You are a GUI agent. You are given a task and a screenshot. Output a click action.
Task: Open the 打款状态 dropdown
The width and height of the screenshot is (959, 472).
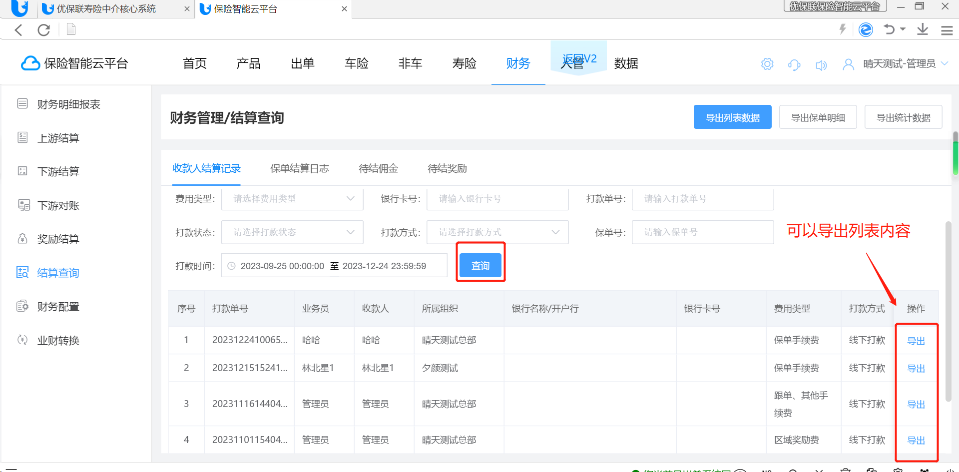(292, 232)
